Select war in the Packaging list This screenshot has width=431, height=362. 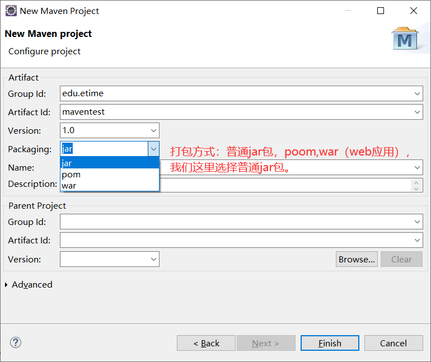pyautogui.click(x=110, y=186)
